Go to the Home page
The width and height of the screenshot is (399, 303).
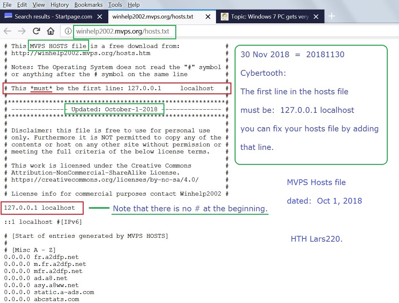pos(50,31)
